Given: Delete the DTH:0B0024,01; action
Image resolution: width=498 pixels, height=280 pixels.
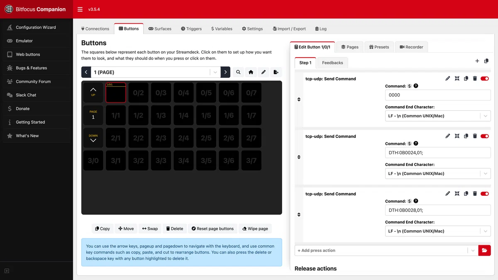Looking at the screenshot, I should pos(475,136).
